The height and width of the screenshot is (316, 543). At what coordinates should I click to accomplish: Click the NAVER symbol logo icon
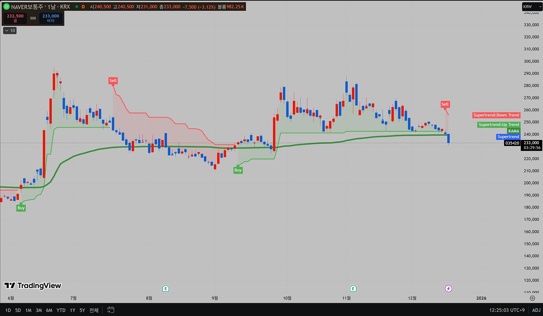(x=6, y=6)
